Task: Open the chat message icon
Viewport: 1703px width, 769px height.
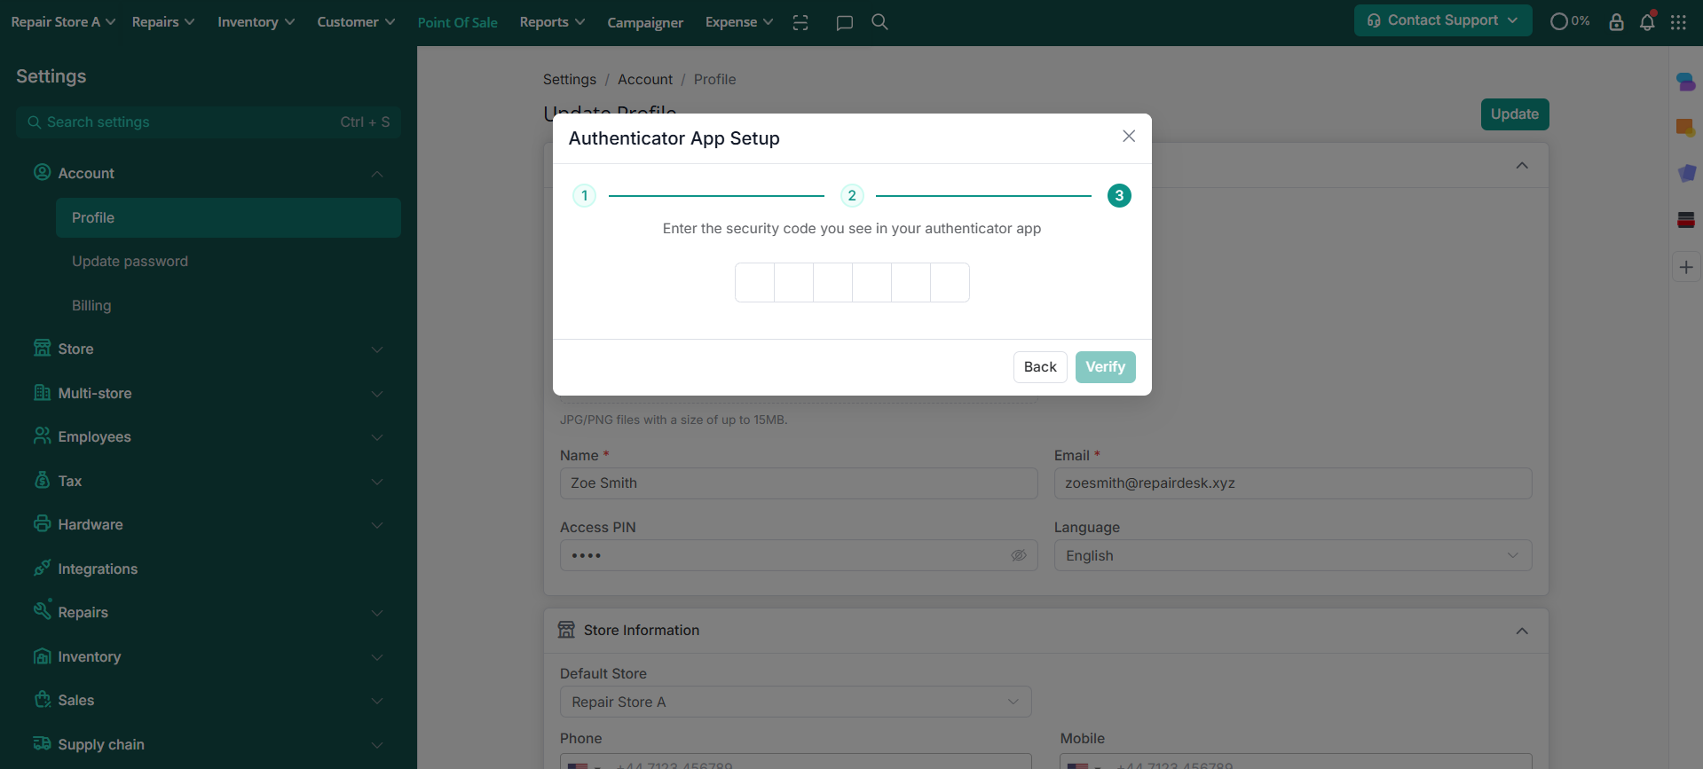Action: tap(844, 22)
